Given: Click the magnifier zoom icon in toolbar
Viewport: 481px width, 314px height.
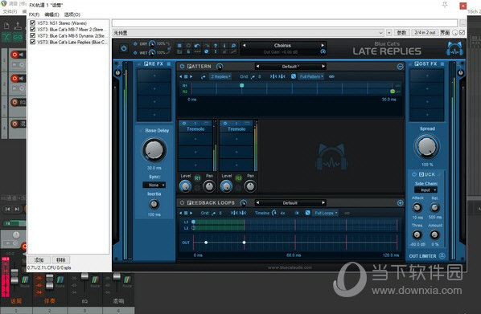Looking at the screenshot, I should [x=233, y=46].
